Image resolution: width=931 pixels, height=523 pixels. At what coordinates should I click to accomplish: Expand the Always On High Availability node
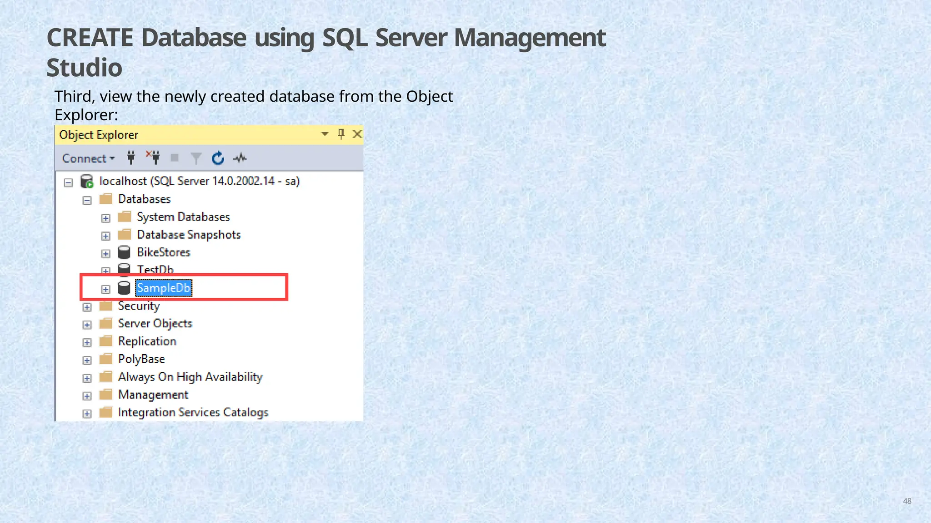(87, 378)
